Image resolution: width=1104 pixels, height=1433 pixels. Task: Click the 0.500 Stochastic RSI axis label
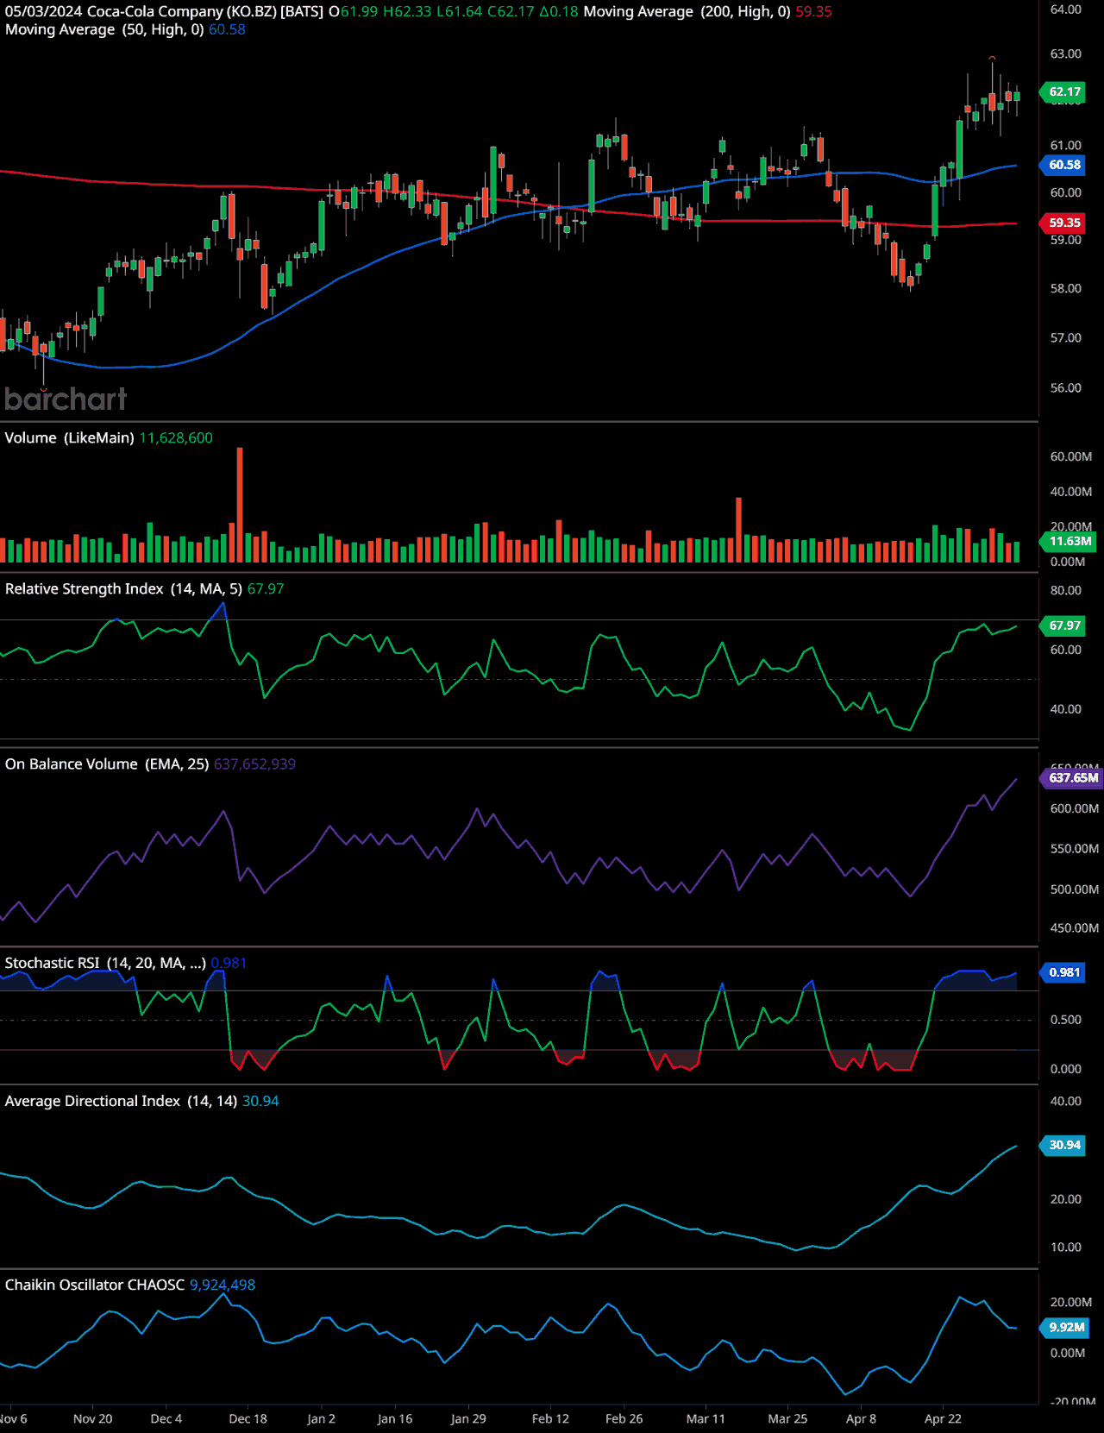point(1066,1019)
